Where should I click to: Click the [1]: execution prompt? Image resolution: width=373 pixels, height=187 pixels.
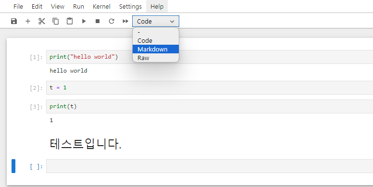pos(36,57)
